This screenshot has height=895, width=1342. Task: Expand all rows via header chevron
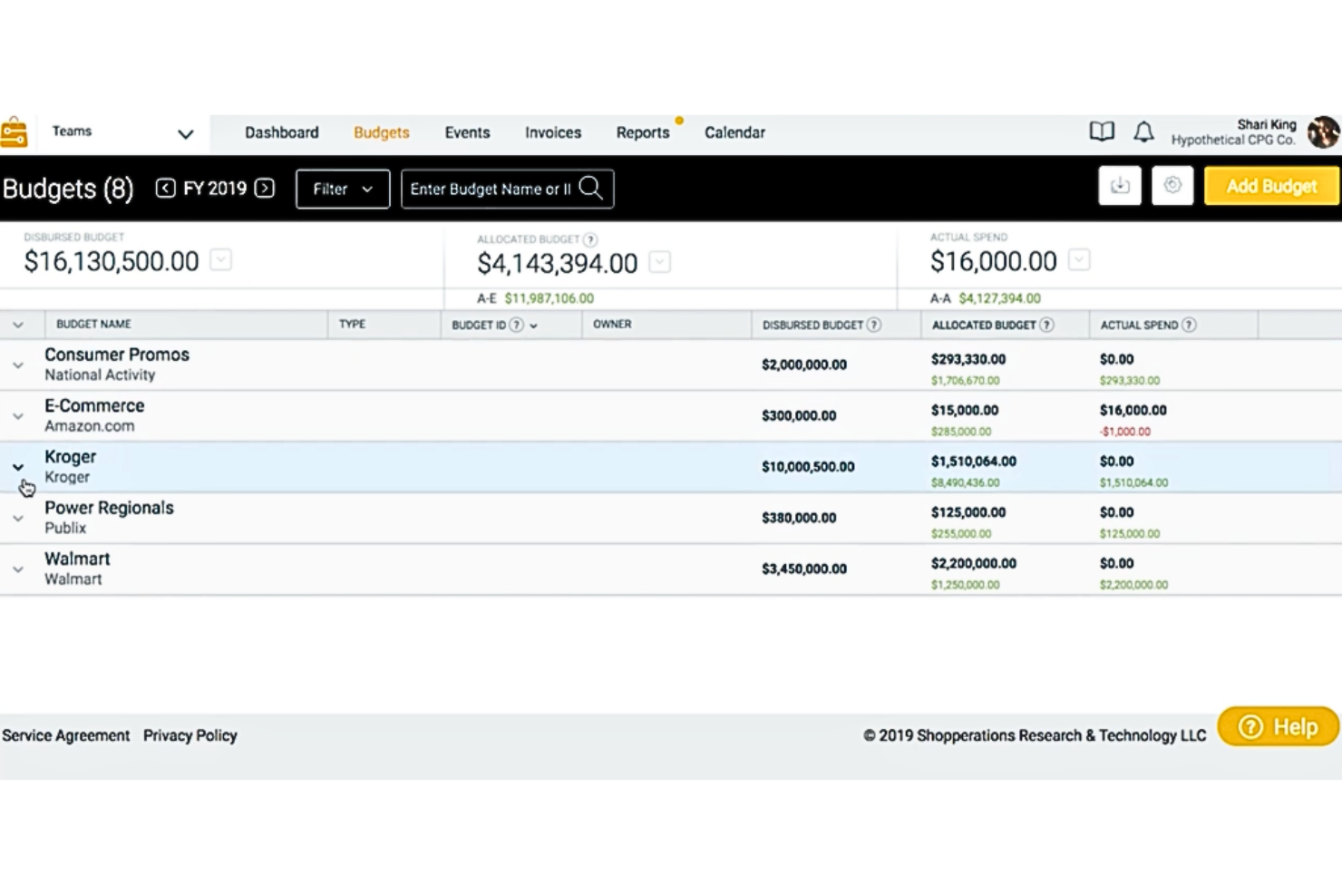pyautogui.click(x=18, y=325)
